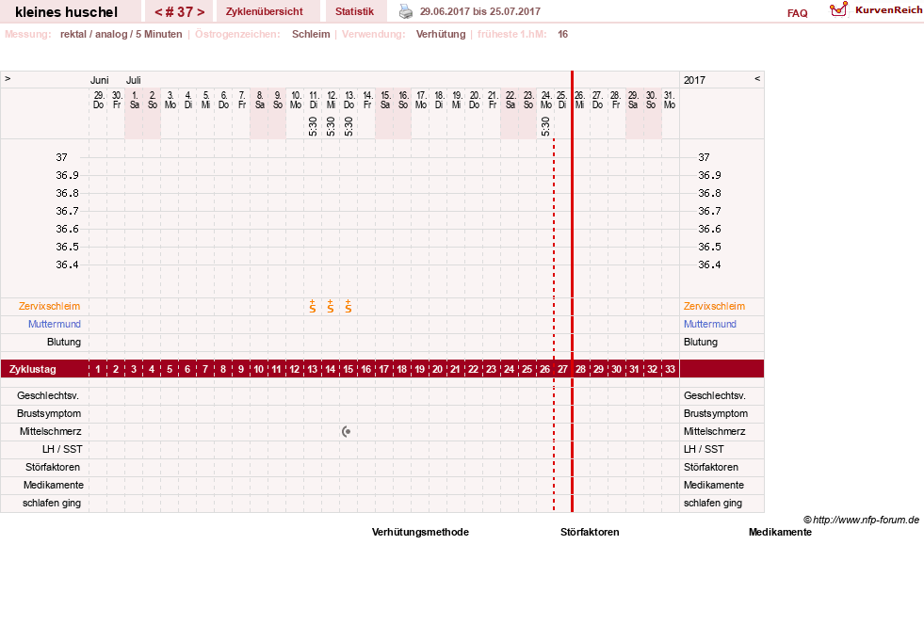Click the left Mittelschmerz row label

tap(50, 432)
